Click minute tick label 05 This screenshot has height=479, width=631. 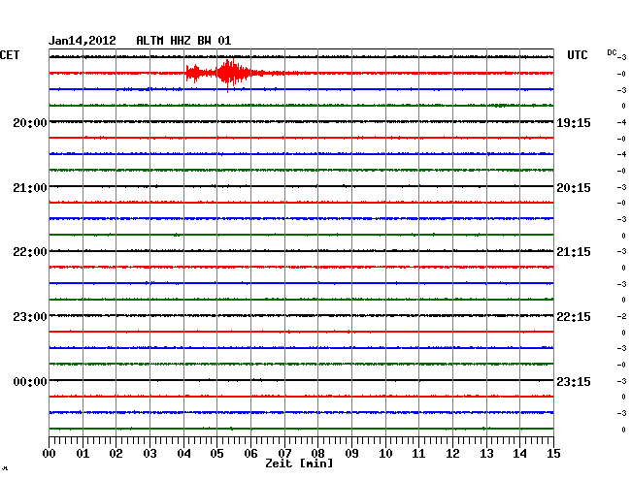(x=216, y=453)
